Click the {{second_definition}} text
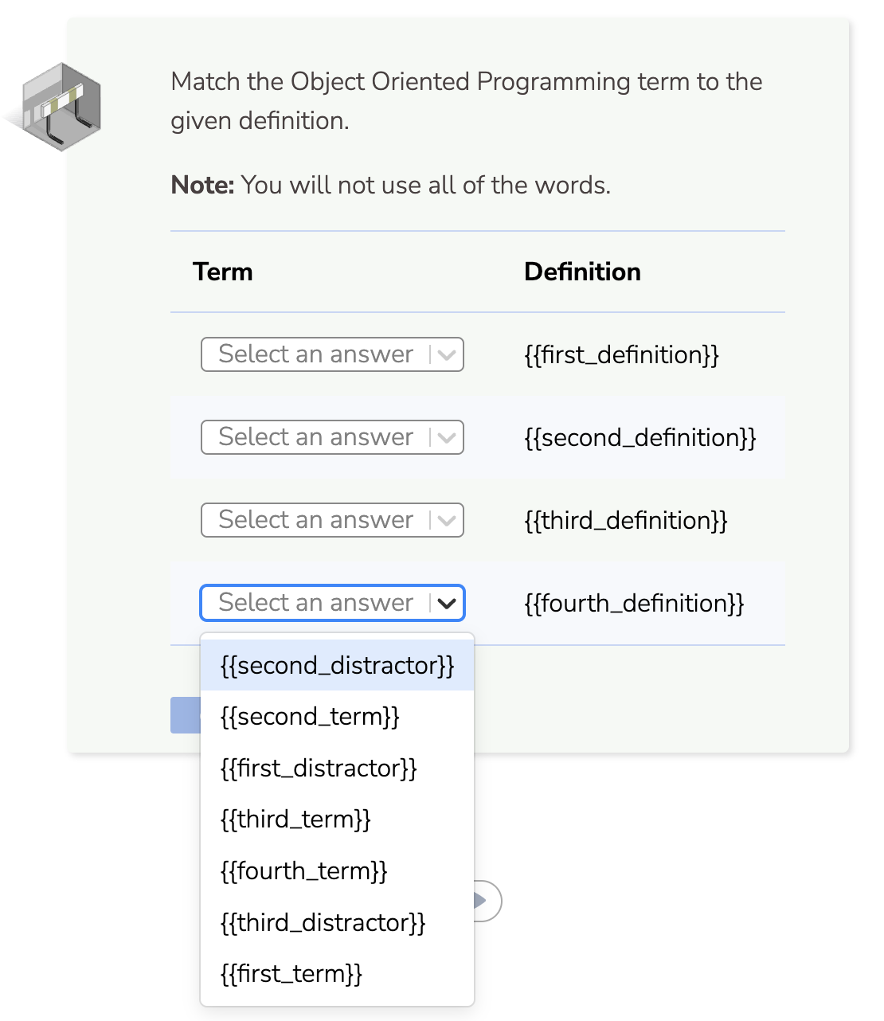The height and width of the screenshot is (1021, 884). click(640, 437)
